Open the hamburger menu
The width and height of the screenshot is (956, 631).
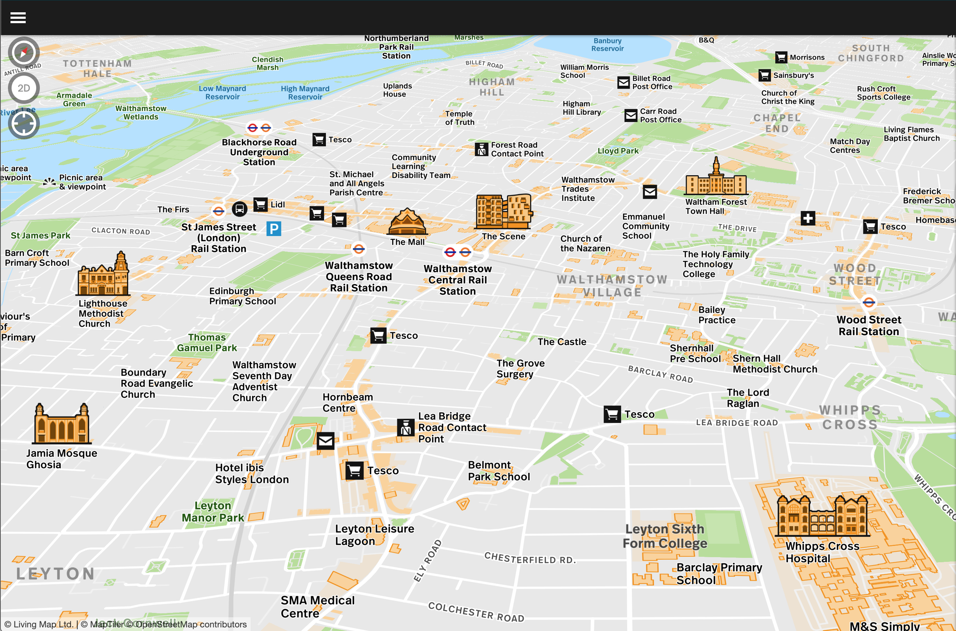click(18, 18)
